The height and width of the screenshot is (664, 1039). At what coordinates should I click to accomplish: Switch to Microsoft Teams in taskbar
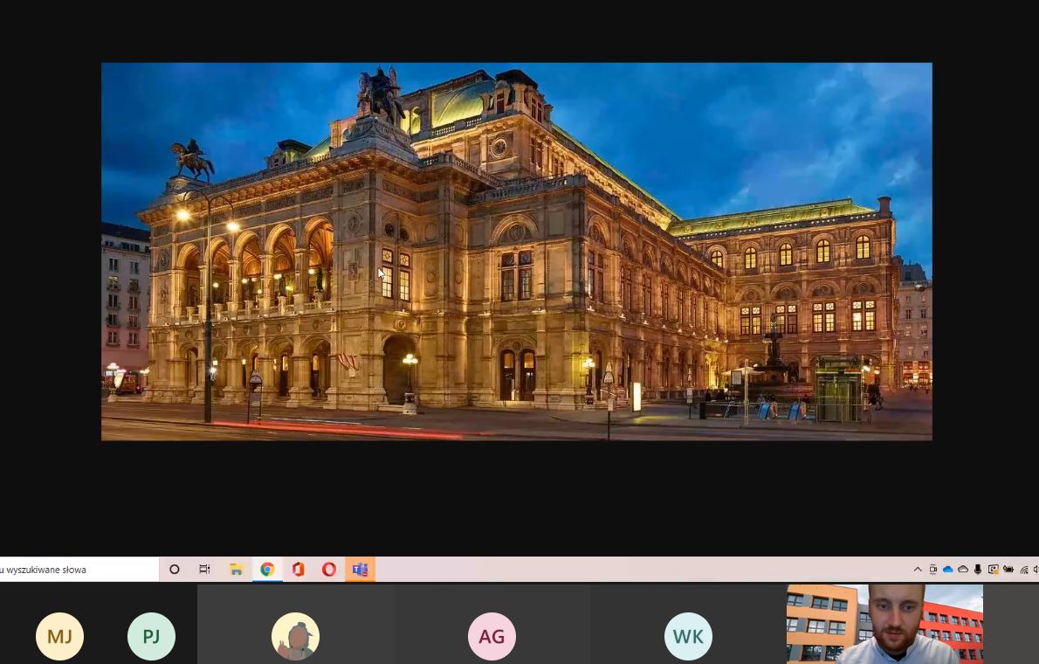coord(360,570)
